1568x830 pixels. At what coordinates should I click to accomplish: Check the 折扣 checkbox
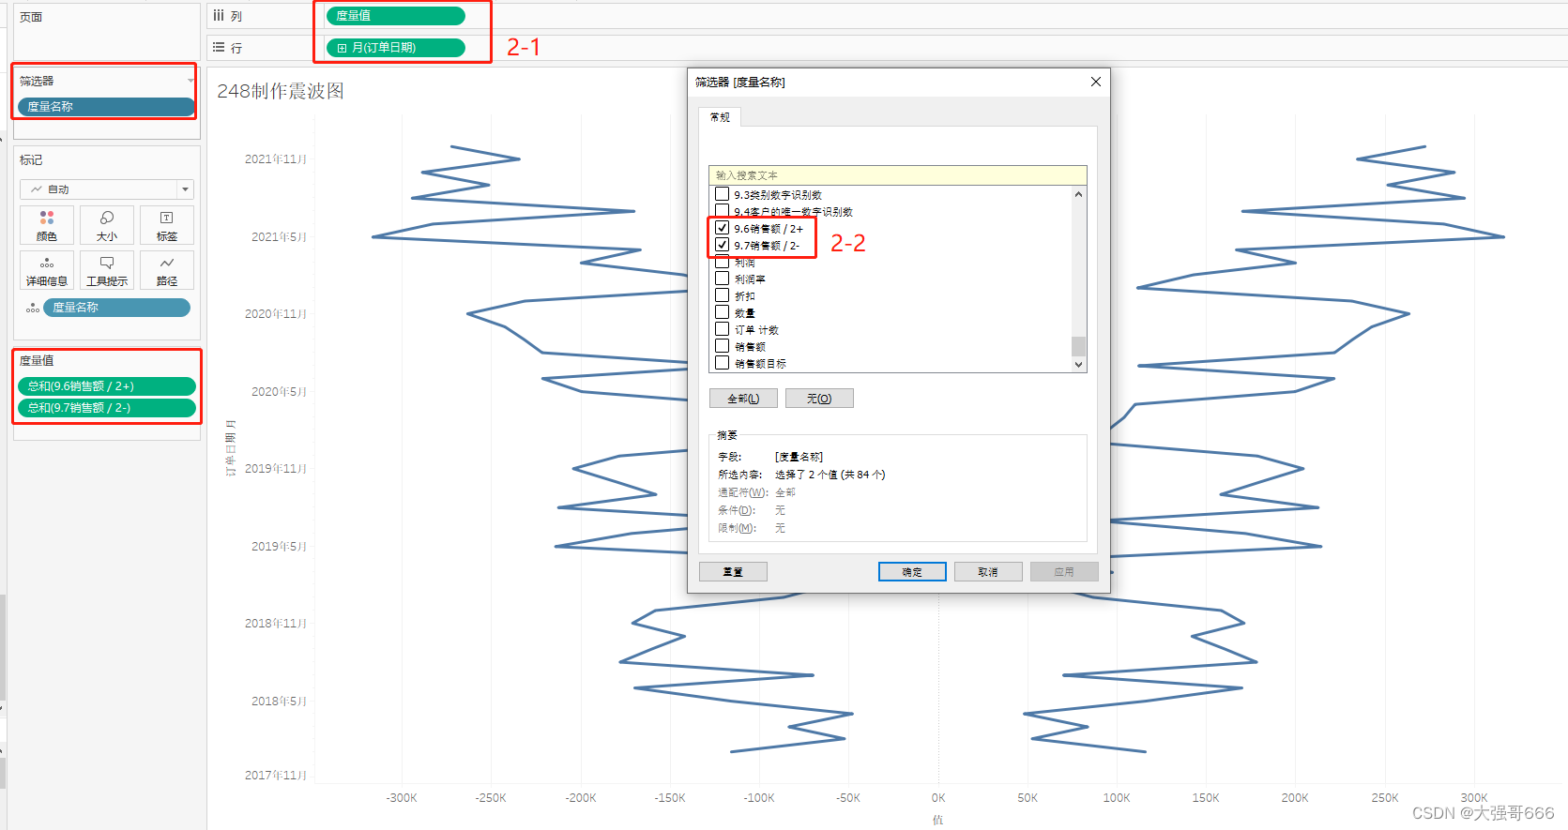pyautogui.click(x=723, y=295)
